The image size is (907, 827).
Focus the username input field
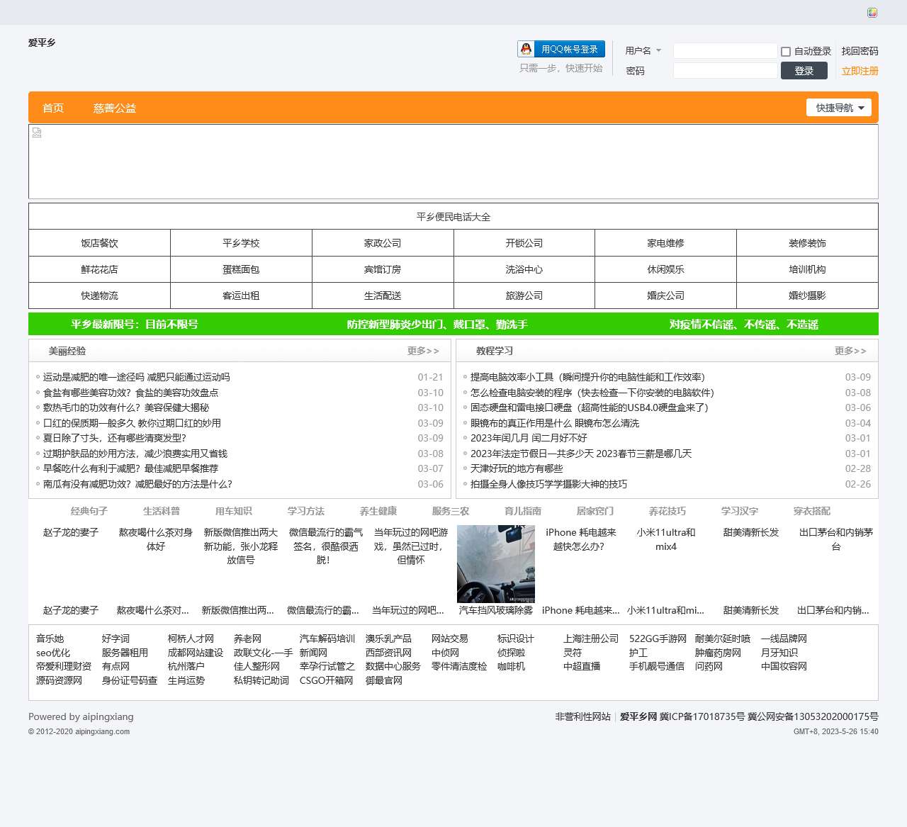coord(725,51)
